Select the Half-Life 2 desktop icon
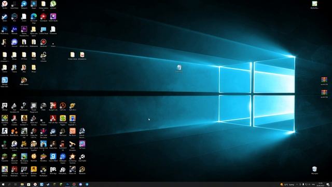332x187 pixels. (x=73, y=105)
